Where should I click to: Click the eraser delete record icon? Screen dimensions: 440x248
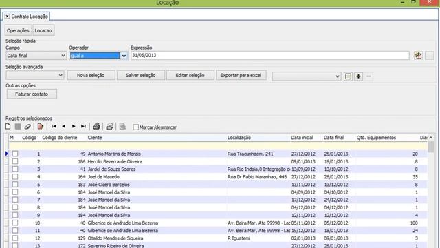[x=27, y=127]
